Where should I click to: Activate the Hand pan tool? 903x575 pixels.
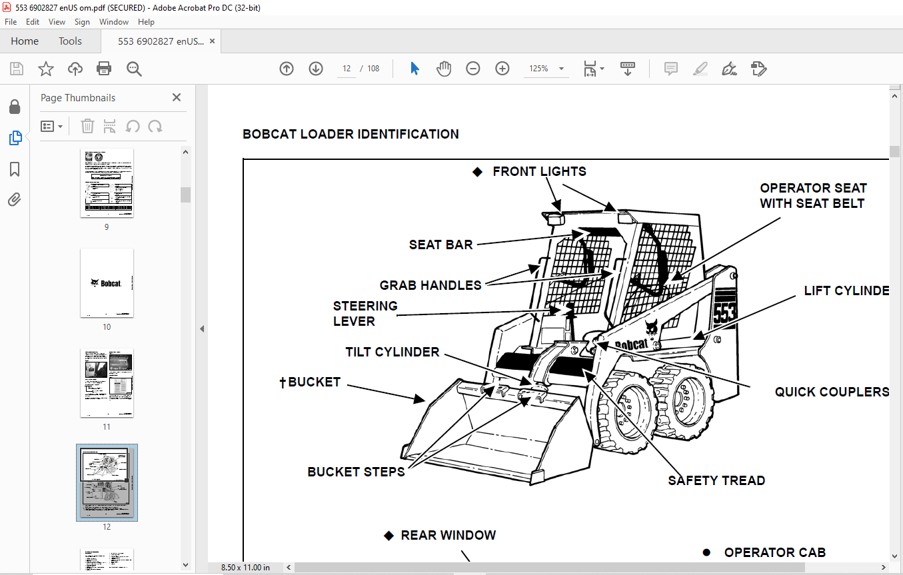click(x=444, y=69)
